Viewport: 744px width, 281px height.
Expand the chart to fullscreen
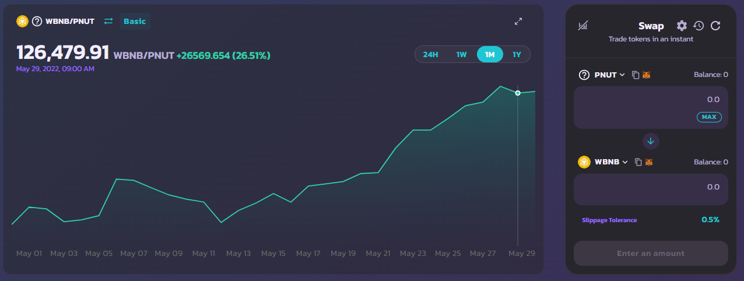tap(518, 22)
